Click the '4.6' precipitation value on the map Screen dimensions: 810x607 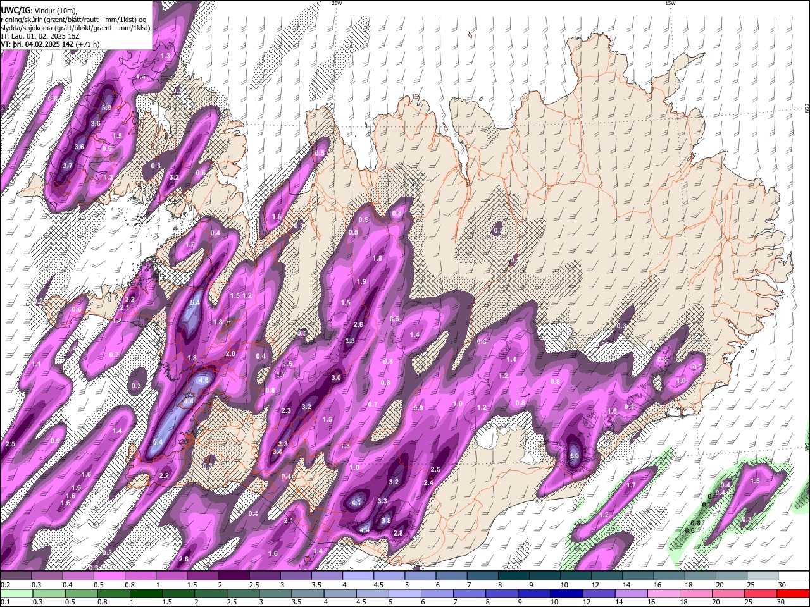pos(203,381)
